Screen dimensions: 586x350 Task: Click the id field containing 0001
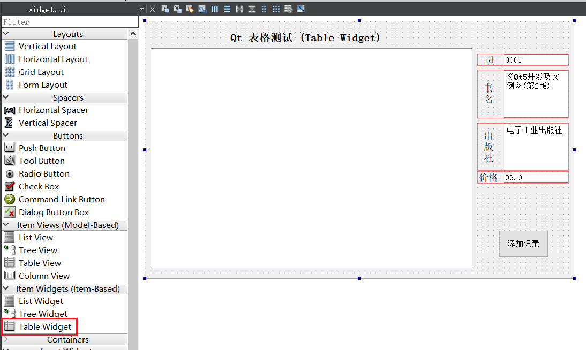(536, 60)
